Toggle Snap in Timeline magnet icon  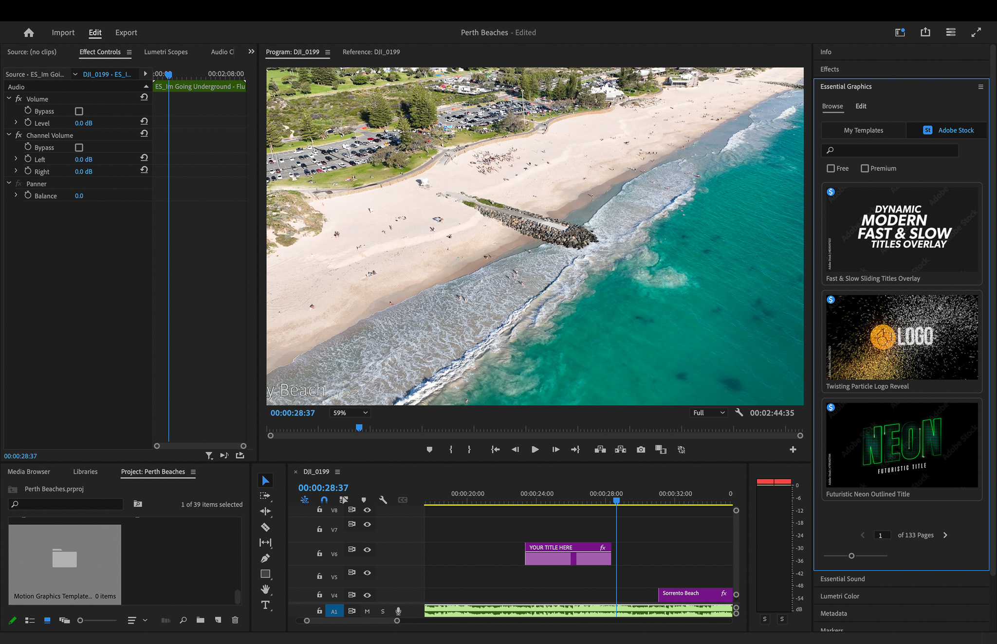pyautogui.click(x=324, y=500)
